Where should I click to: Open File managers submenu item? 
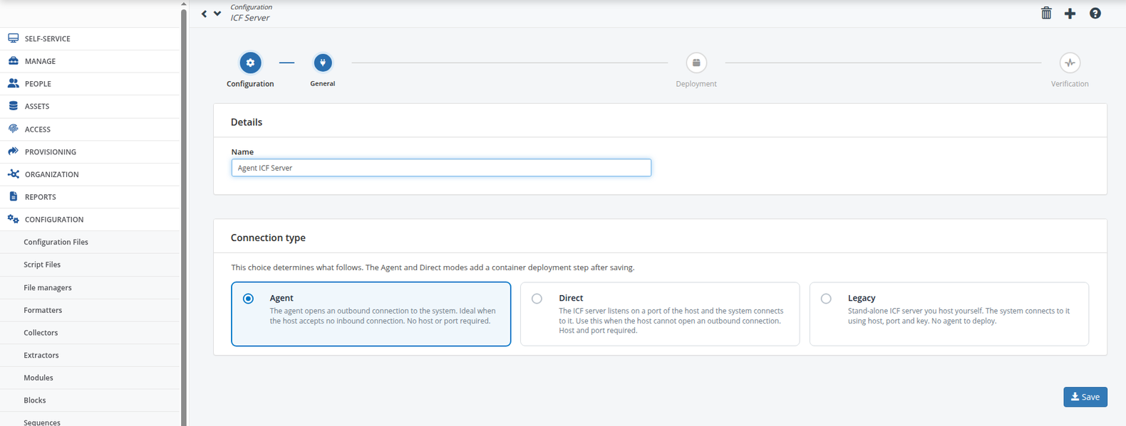click(x=48, y=287)
